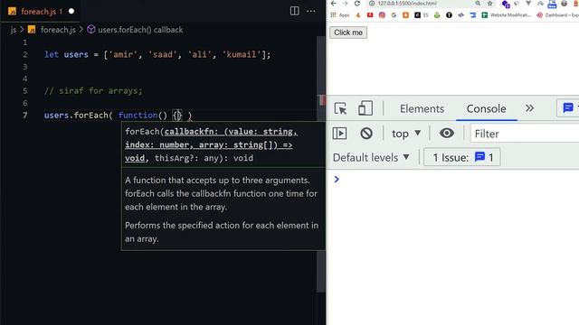
Task: Open the Default levels dropdown
Action: tap(371, 158)
